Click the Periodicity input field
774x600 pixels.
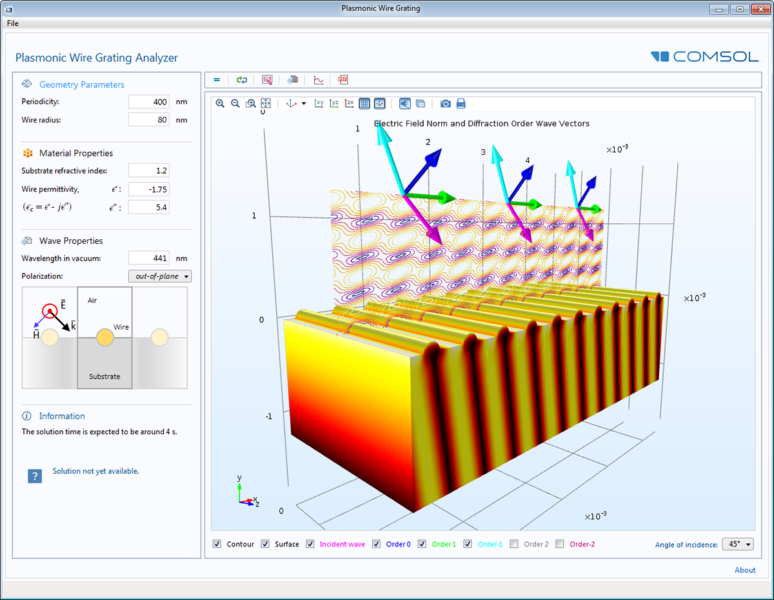point(148,102)
